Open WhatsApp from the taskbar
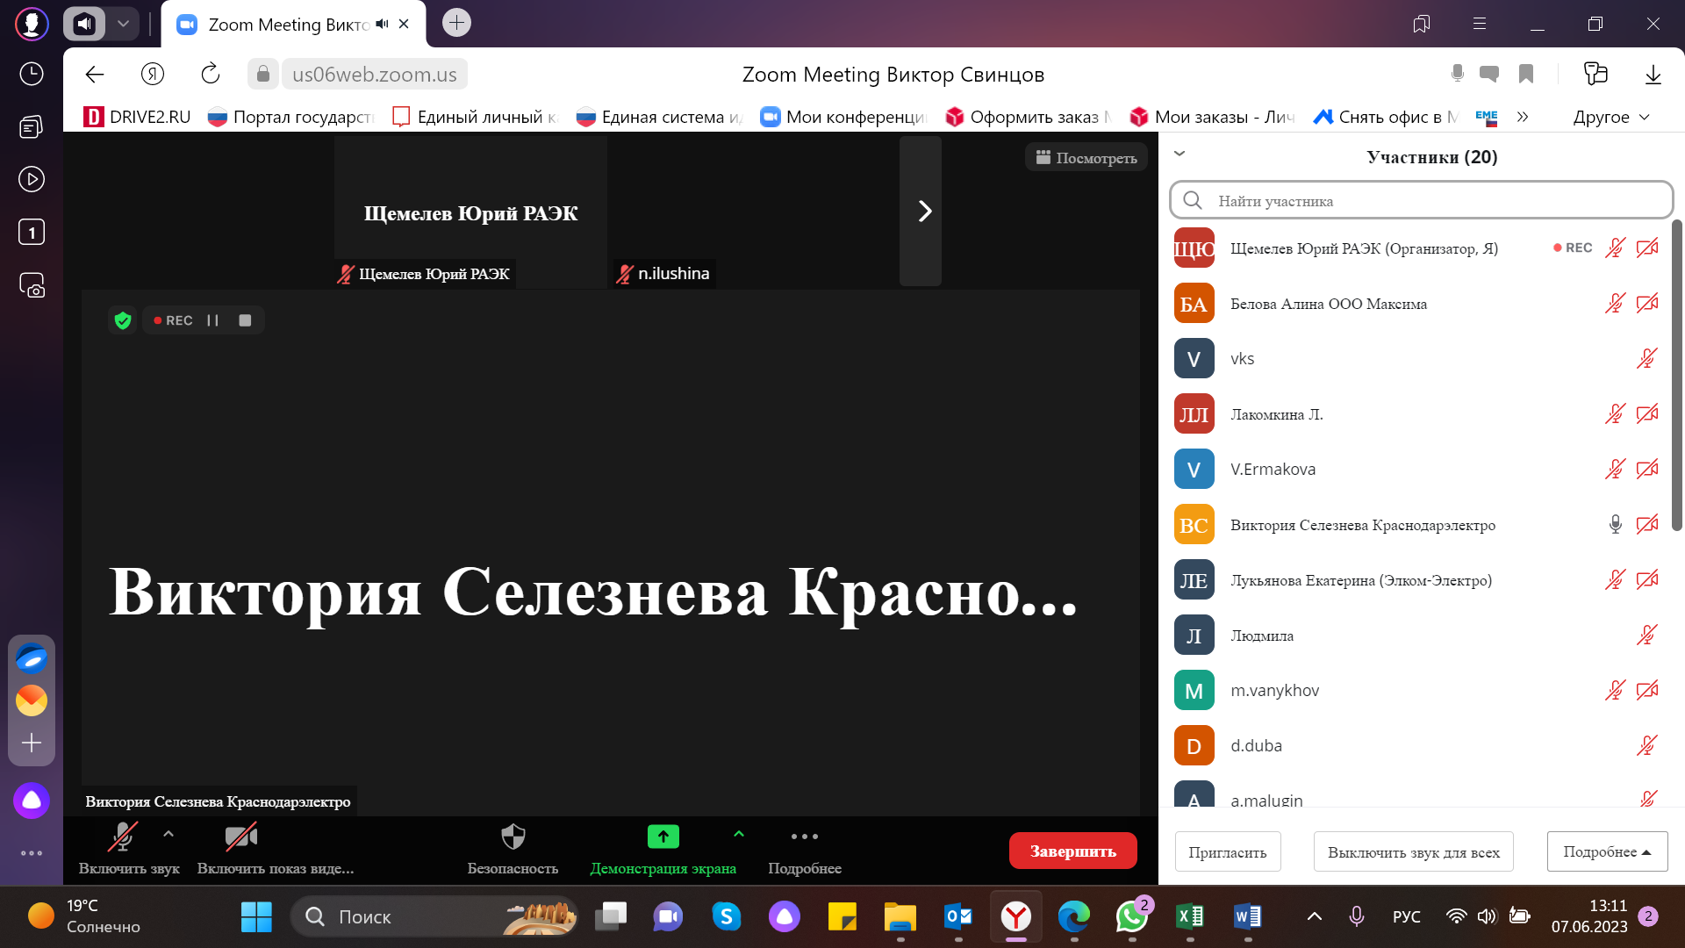The width and height of the screenshot is (1685, 948). 1131,916
